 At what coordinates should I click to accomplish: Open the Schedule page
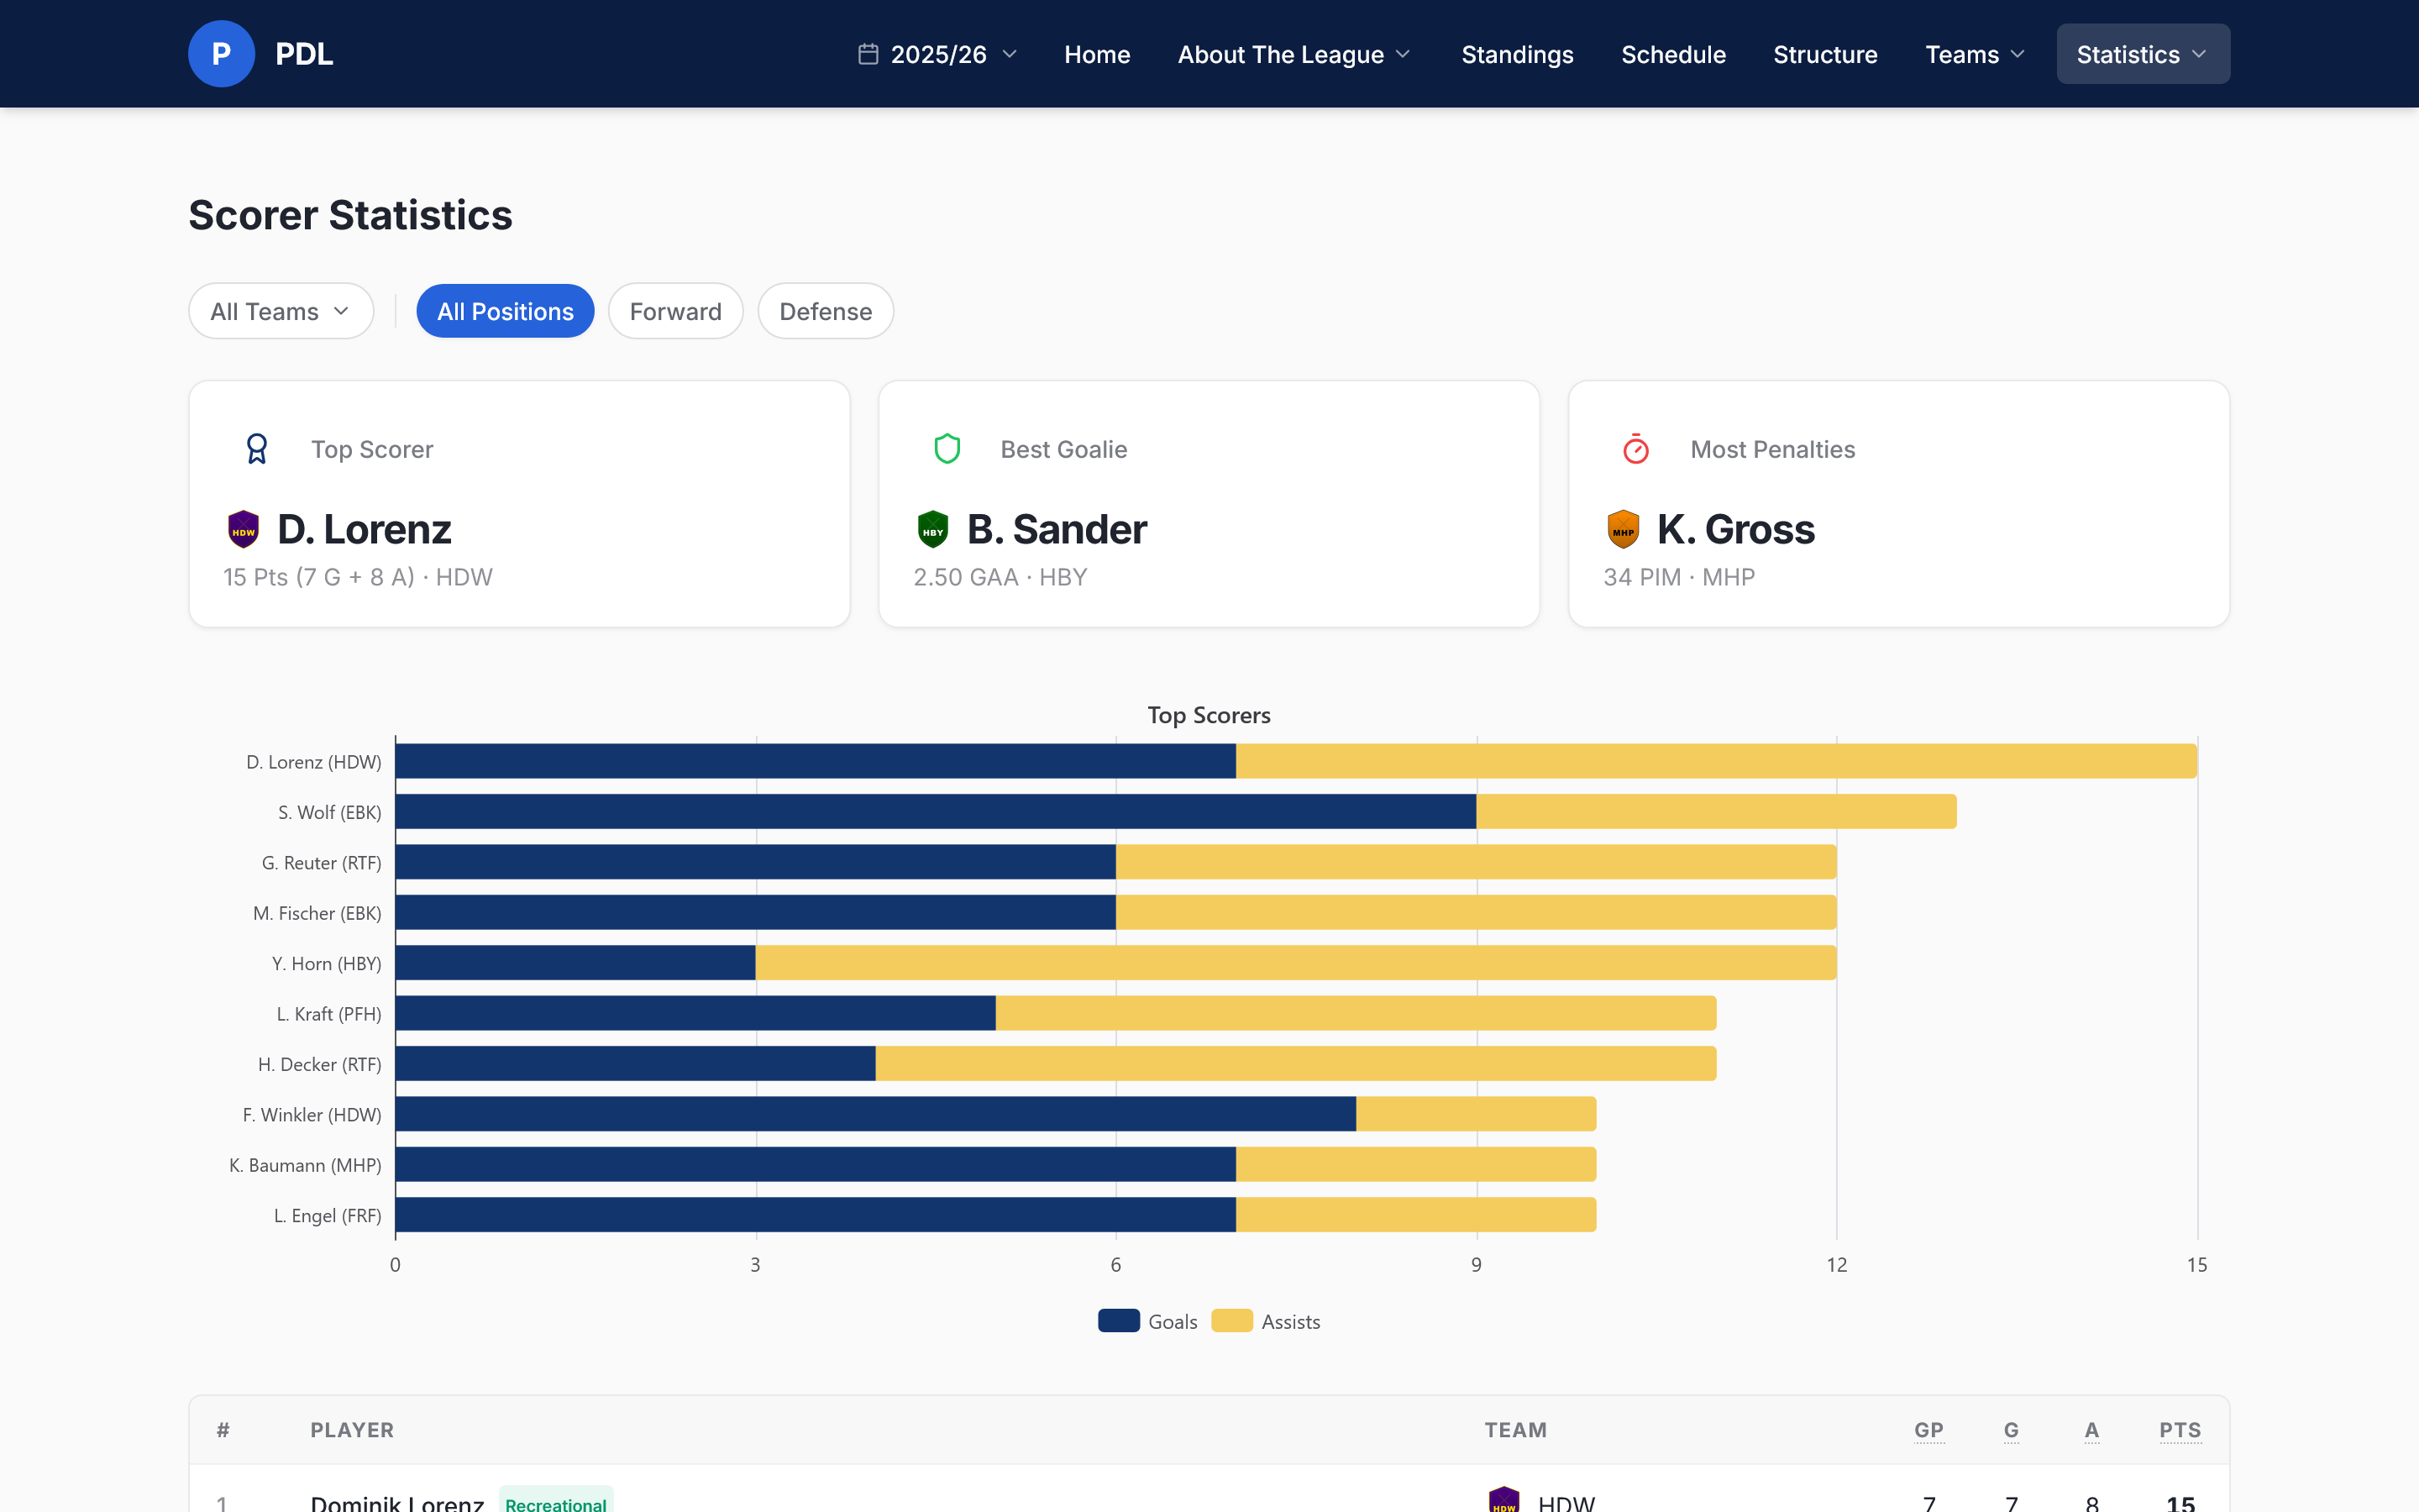tap(1673, 54)
